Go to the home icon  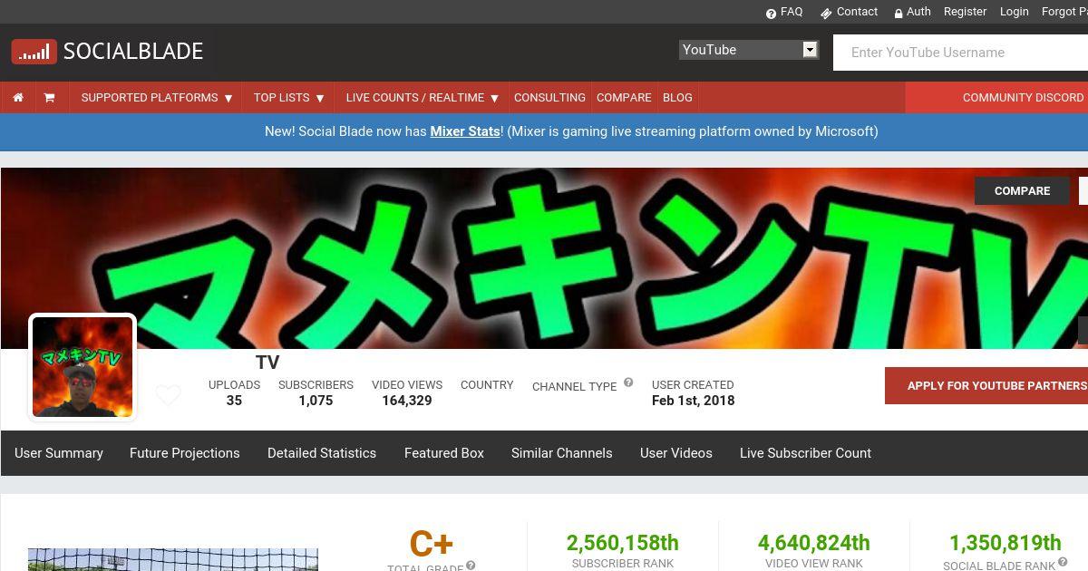pyautogui.click(x=18, y=97)
